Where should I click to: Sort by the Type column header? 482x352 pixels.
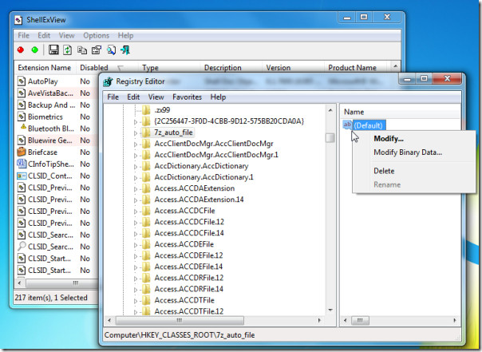coord(170,67)
